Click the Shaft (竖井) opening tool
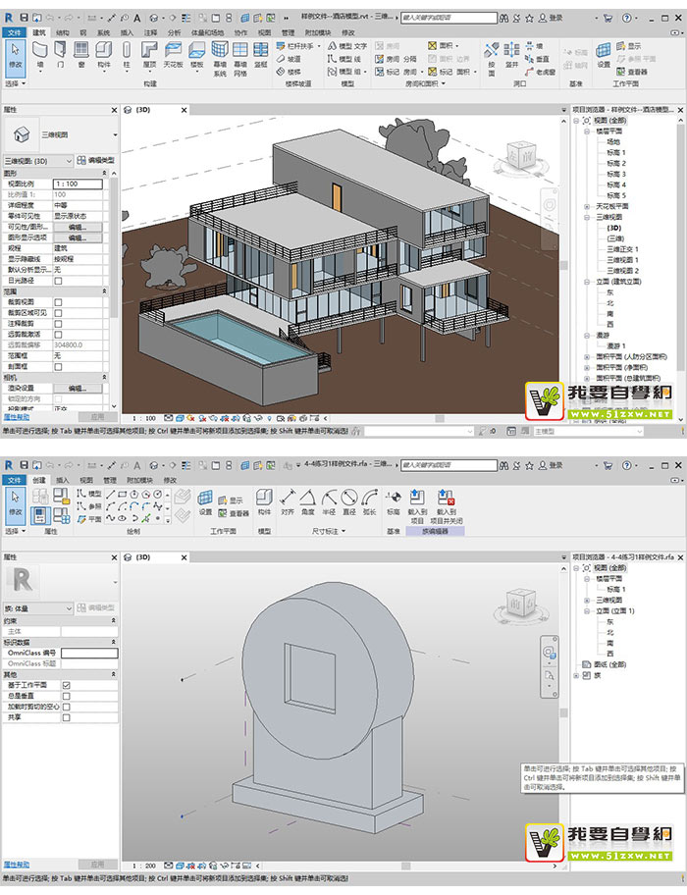This screenshot has width=687, height=895. click(512, 55)
